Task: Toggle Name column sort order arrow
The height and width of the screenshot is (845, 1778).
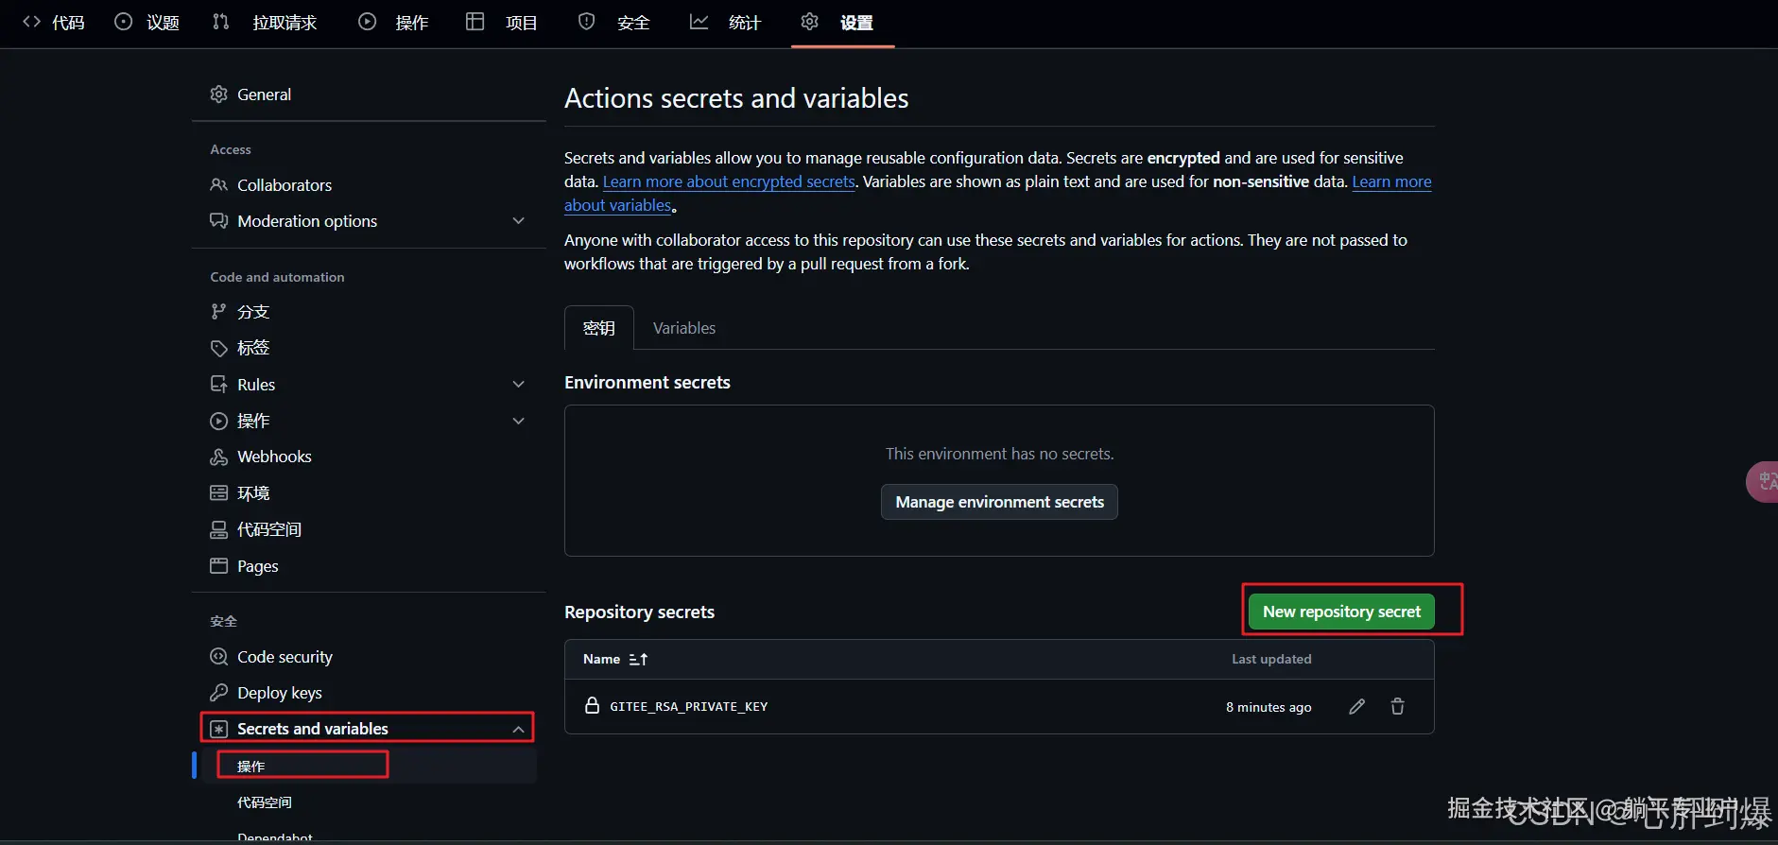Action: (638, 659)
